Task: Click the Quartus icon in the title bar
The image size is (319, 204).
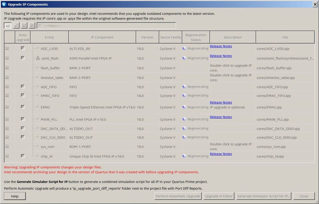Action: (x=4, y=4)
